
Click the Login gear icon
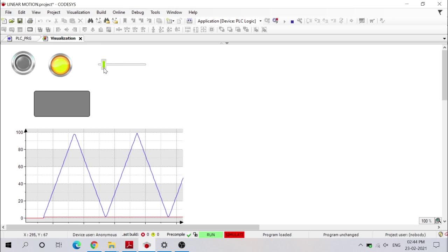coord(267,21)
